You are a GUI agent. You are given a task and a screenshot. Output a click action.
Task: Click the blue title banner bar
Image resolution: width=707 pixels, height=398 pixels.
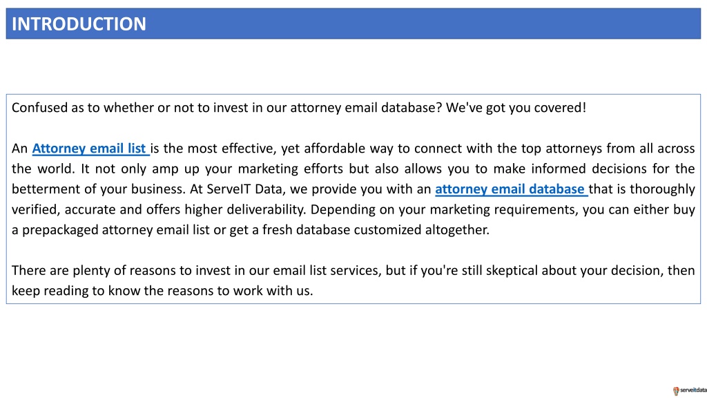(353, 23)
